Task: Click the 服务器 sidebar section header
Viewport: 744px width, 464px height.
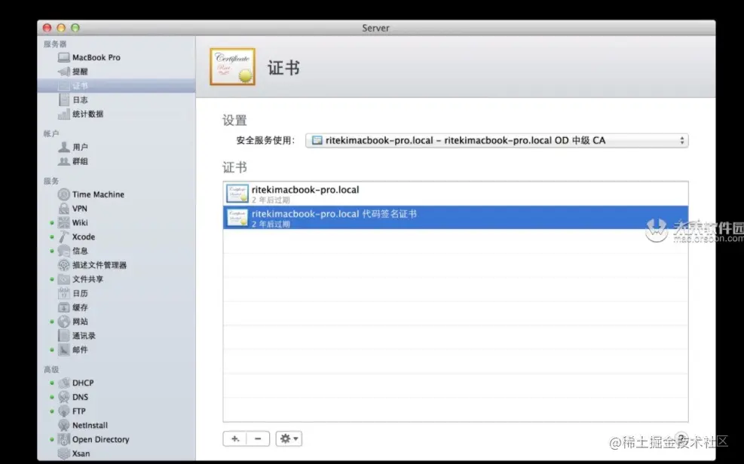Action: click(55, 44)
